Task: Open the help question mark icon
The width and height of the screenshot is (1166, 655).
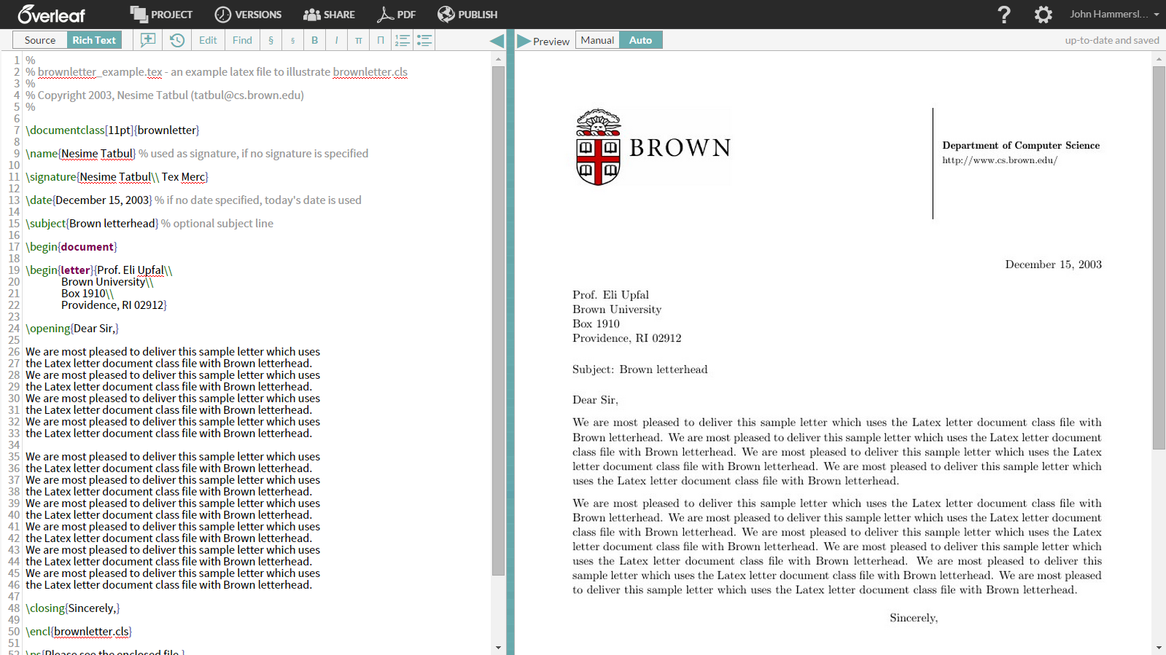Action: [1003, 15]
